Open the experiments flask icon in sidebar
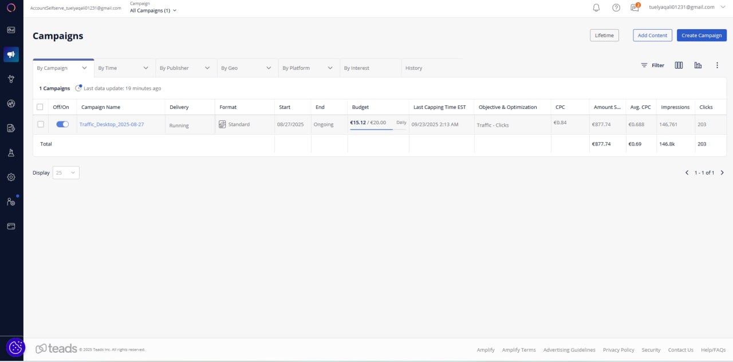Screen dimensions: 733x362 11,152
